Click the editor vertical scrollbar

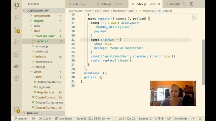point(203,62)
